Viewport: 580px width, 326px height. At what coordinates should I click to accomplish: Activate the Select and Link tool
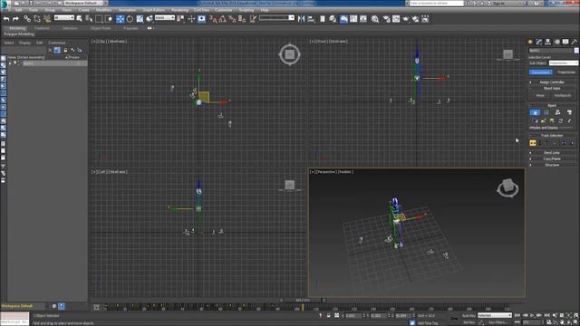pyautogui.click(x=27, y=19)
